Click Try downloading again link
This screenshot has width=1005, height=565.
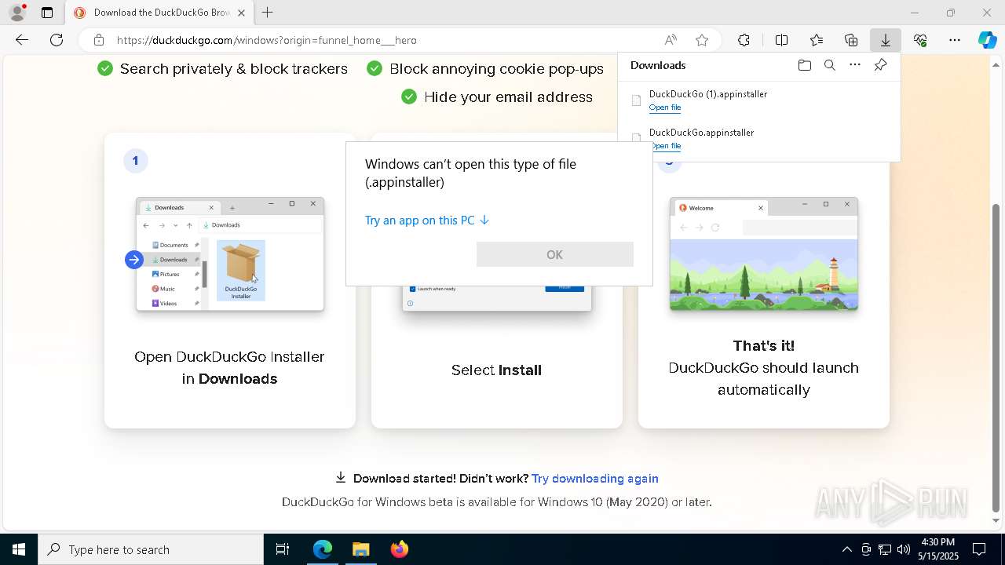594,479
